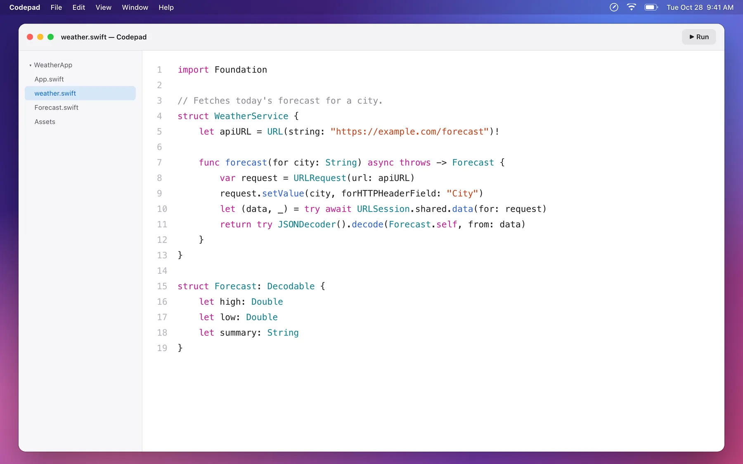Image resolution: width=743 pixels, height=464 pixels.
Task: Click "WeatherService" in the struct declaration
Action: coord(251,116)
